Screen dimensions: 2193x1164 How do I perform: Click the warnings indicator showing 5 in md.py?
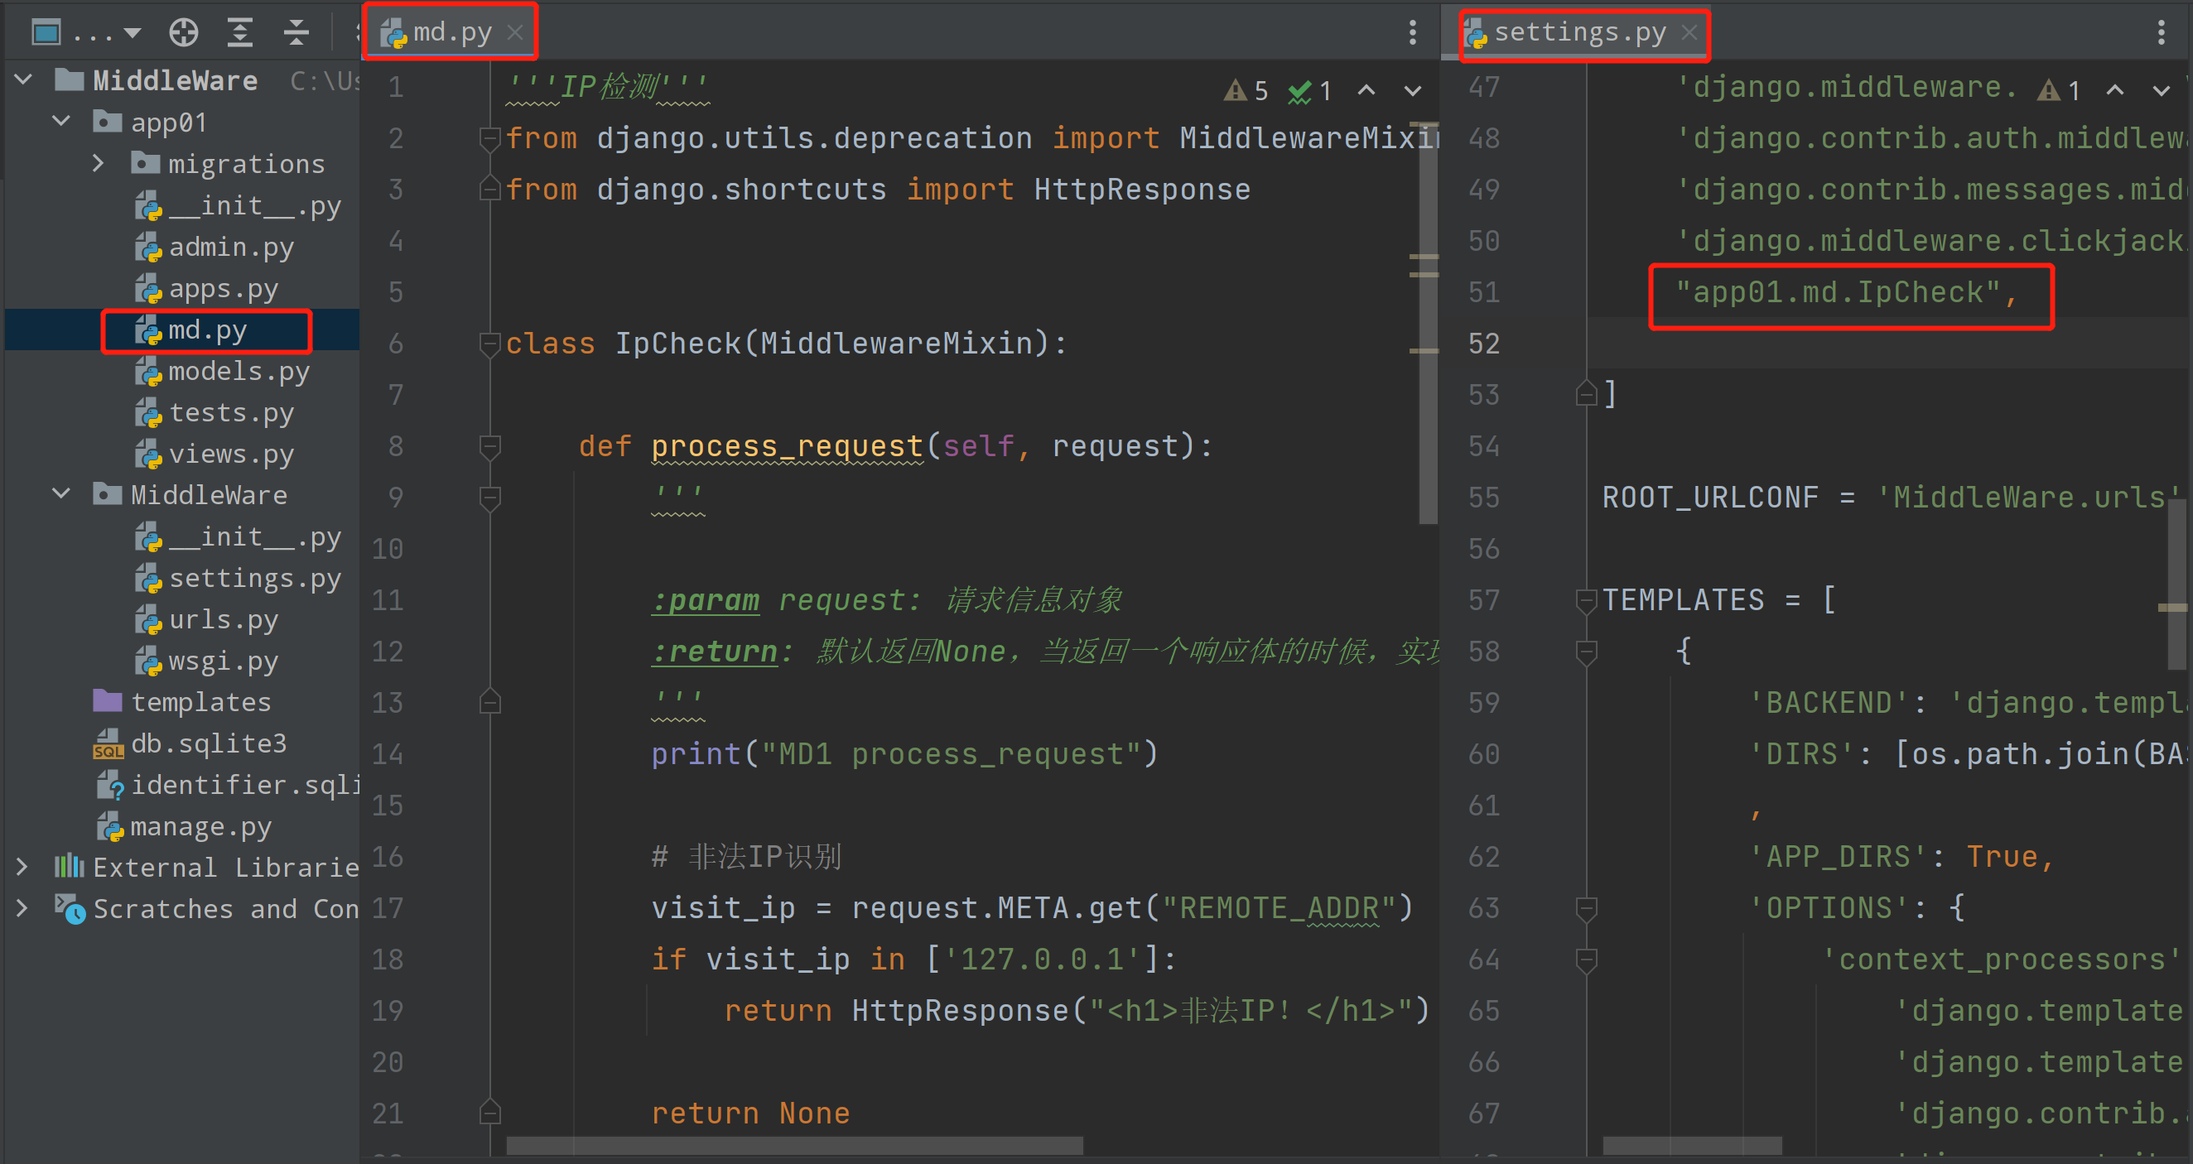point(1246,90)
